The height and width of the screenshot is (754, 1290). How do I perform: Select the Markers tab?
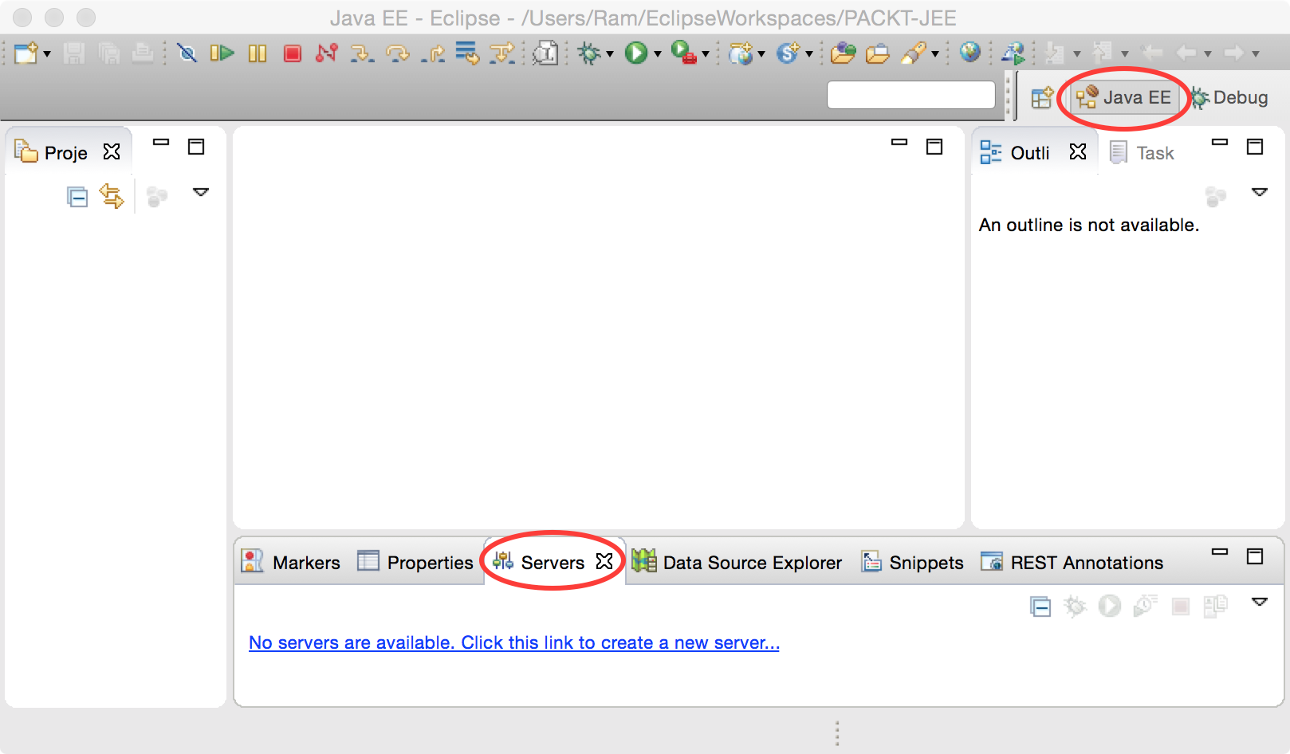(x=290, y=562)
